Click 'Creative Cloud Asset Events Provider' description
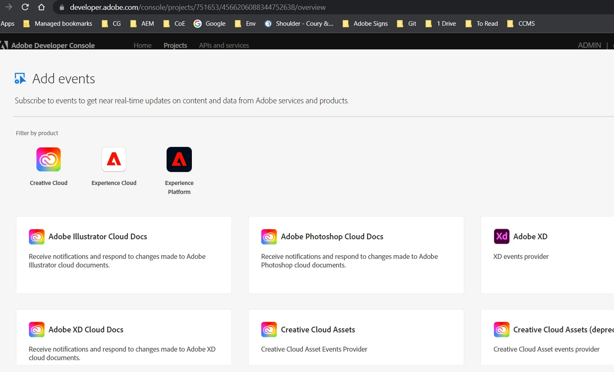This screenshot has height=372, width=614. [314, 349]
